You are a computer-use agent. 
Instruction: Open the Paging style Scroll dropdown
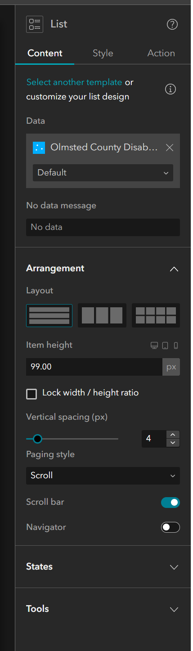(103, 476)
